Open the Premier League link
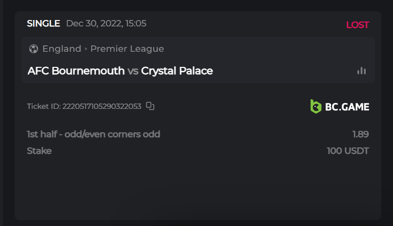Screen dimensions: 393x226 [127, 49]
